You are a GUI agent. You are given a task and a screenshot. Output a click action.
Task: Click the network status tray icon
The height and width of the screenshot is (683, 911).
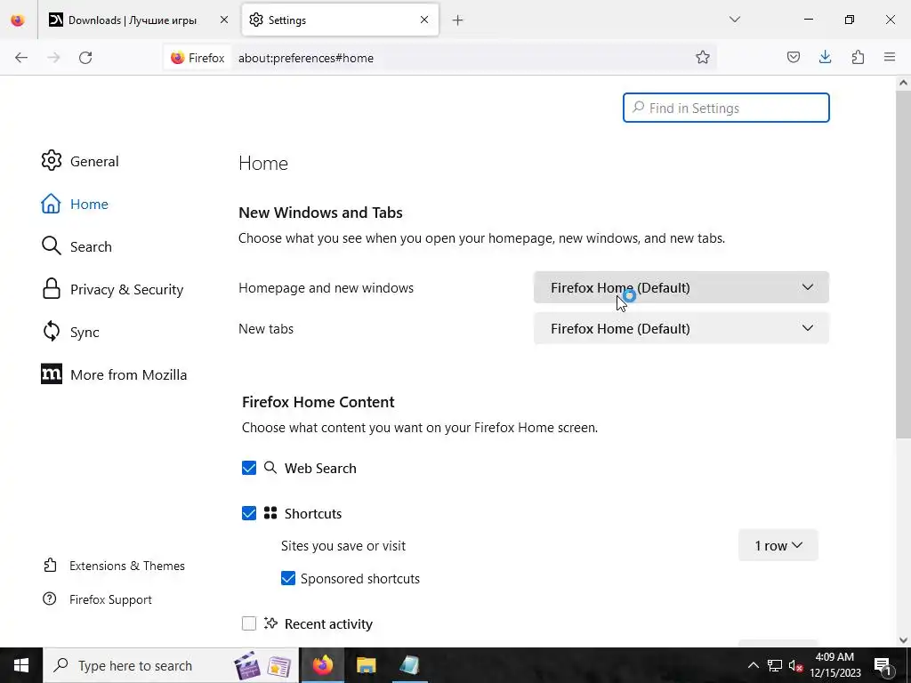point(775,665)
